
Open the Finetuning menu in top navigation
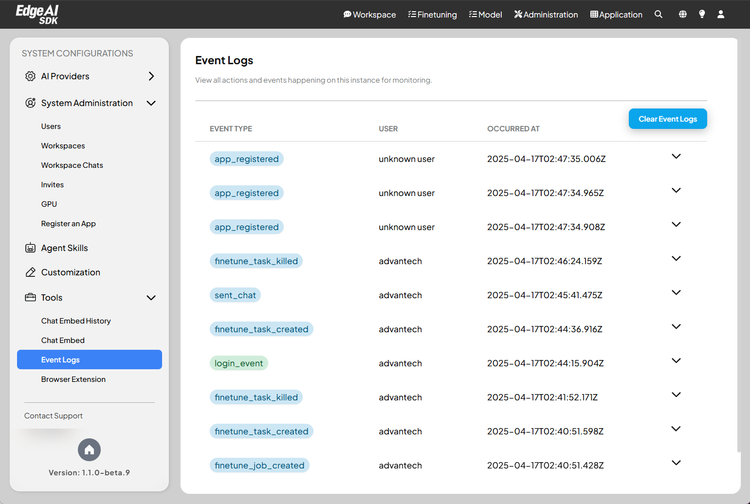click(432, 15)
